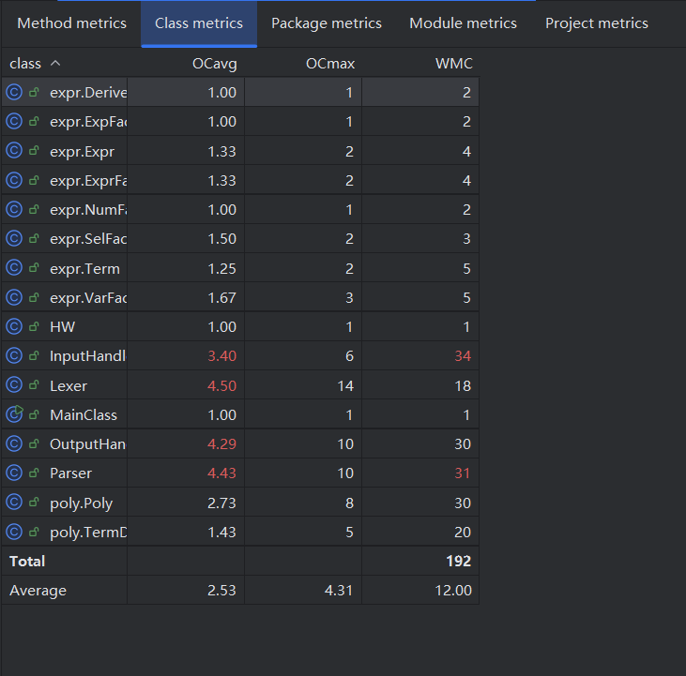
Task: Click the runnable class icon for MainClass
Action: click(14, 414)
